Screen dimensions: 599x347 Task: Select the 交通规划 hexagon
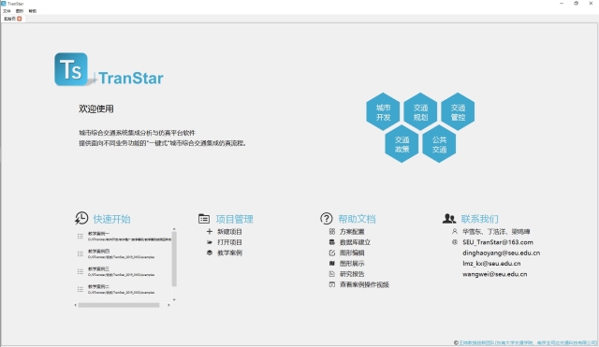tap(420, 112)
